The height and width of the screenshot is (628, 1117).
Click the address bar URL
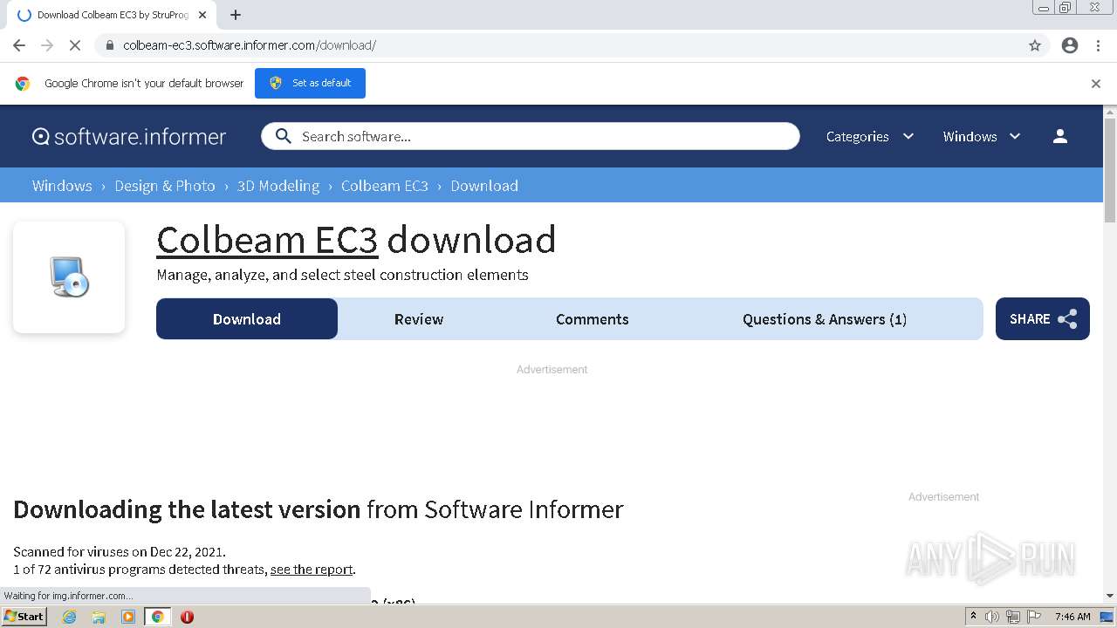click(250, 45)
